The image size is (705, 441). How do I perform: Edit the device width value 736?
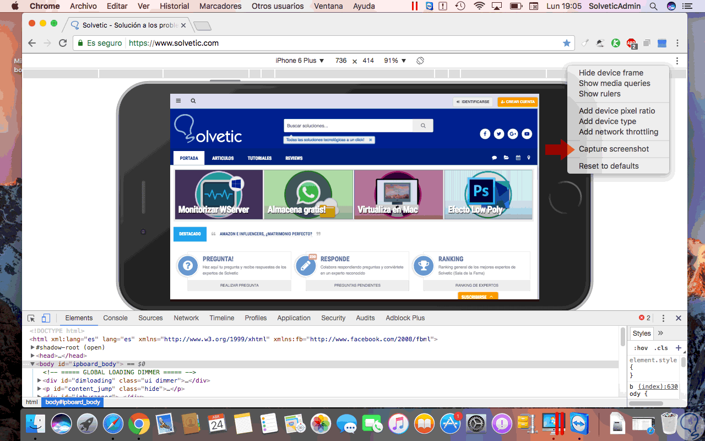[x=341, y=61]
